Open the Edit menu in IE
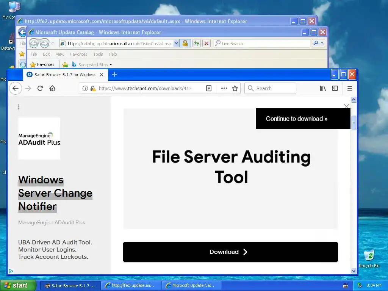This screenshot has height=291, width=388. point(46,54)
